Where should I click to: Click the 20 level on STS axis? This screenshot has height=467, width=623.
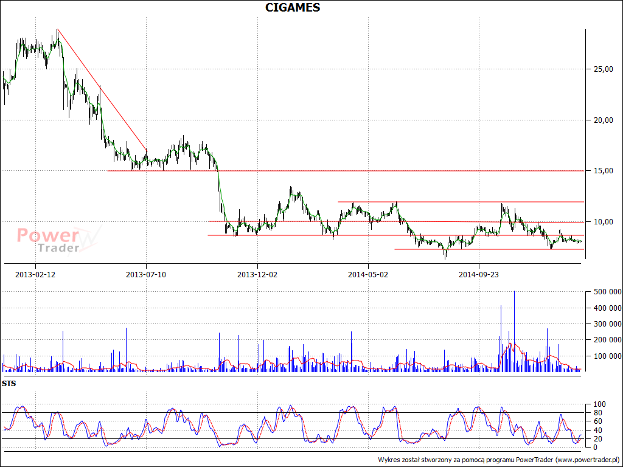point(599,439)
